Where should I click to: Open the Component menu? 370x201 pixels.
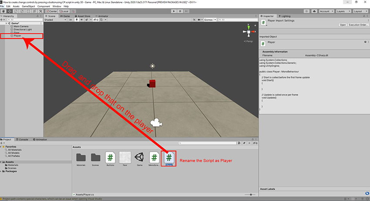(x=44, y=6)
